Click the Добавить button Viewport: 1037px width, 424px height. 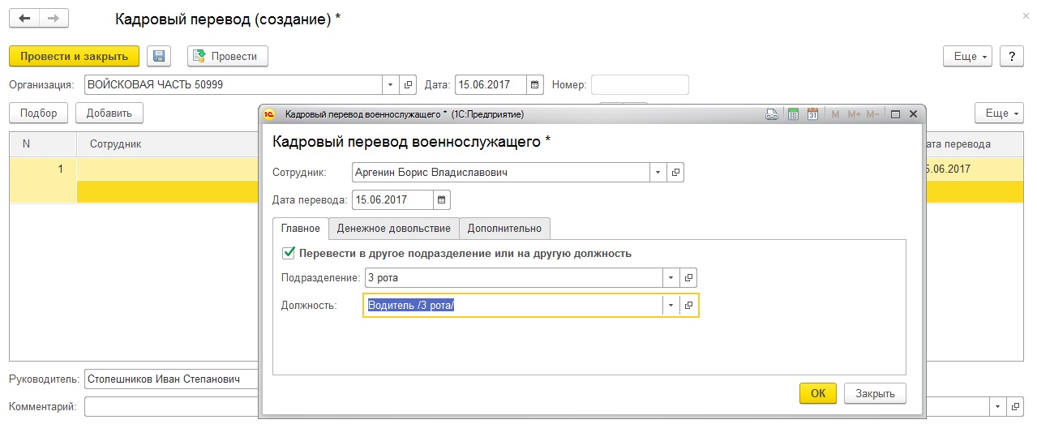(x=109, y=113)
